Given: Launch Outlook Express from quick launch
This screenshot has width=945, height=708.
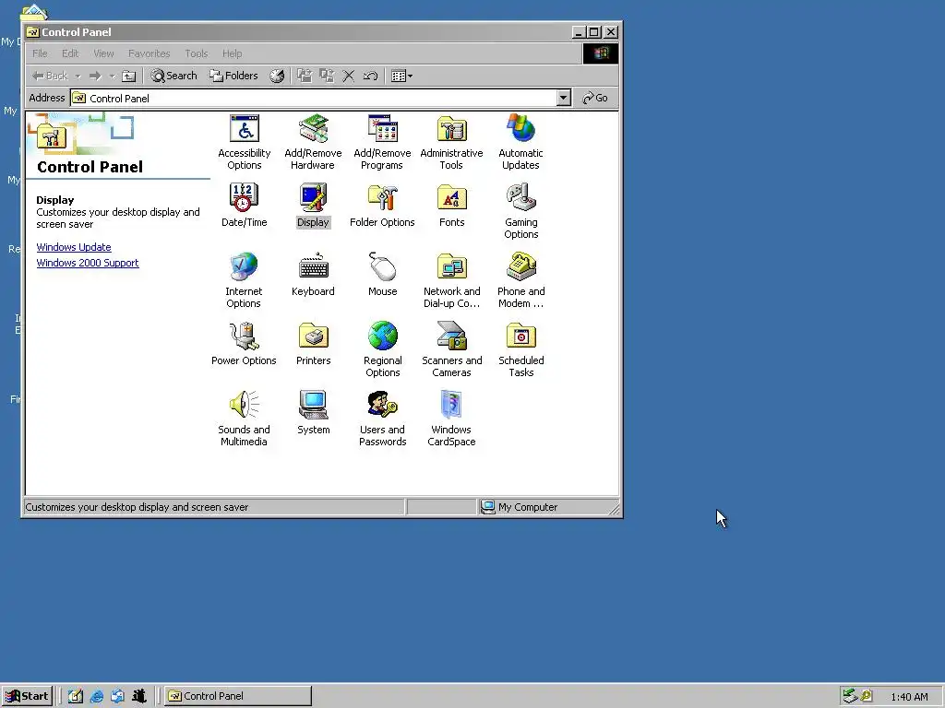Looking at the screenshot, I should [117, 696].
